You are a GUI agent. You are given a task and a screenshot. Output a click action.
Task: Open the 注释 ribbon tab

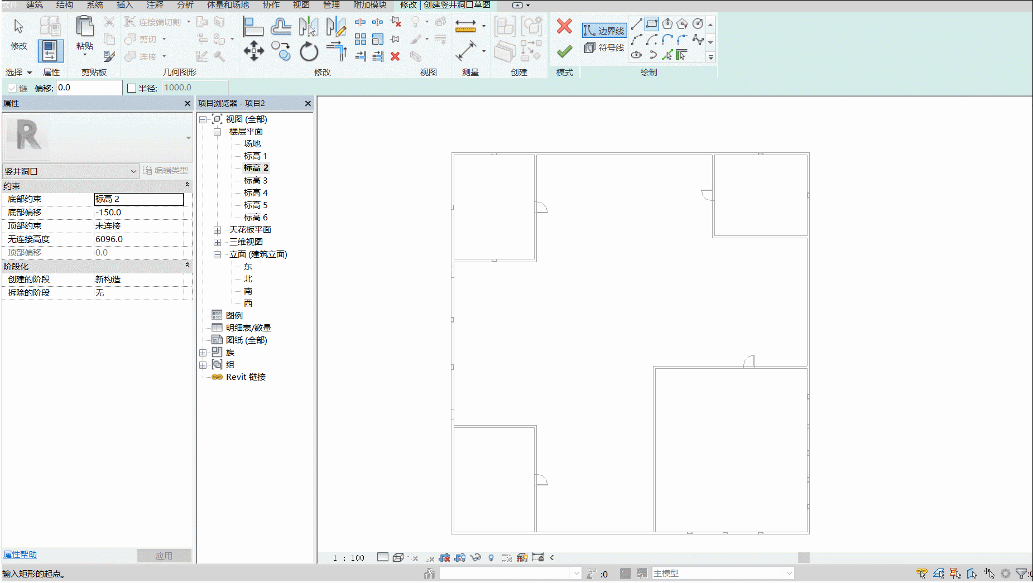tap(155, 5)
